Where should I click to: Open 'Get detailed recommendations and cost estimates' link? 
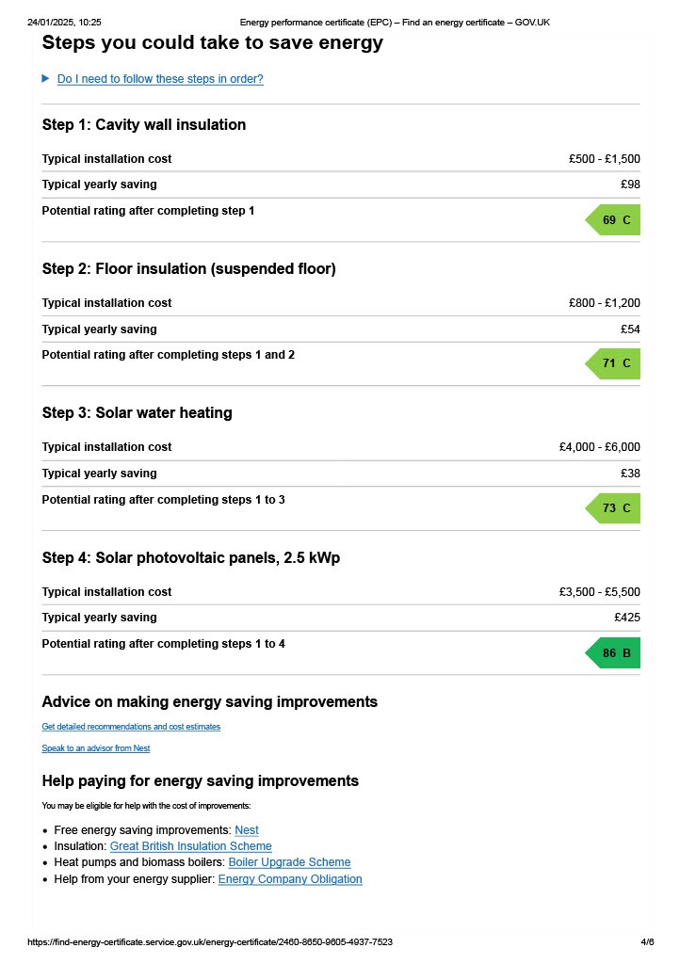point(131,727)
